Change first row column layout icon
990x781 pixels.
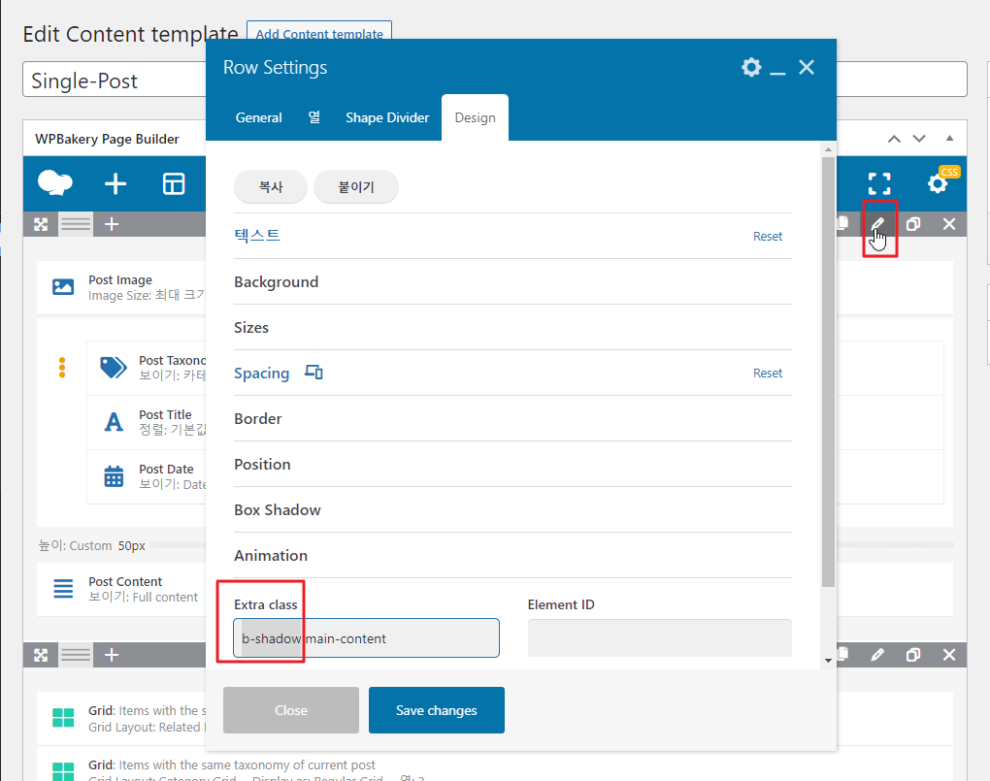76,224
